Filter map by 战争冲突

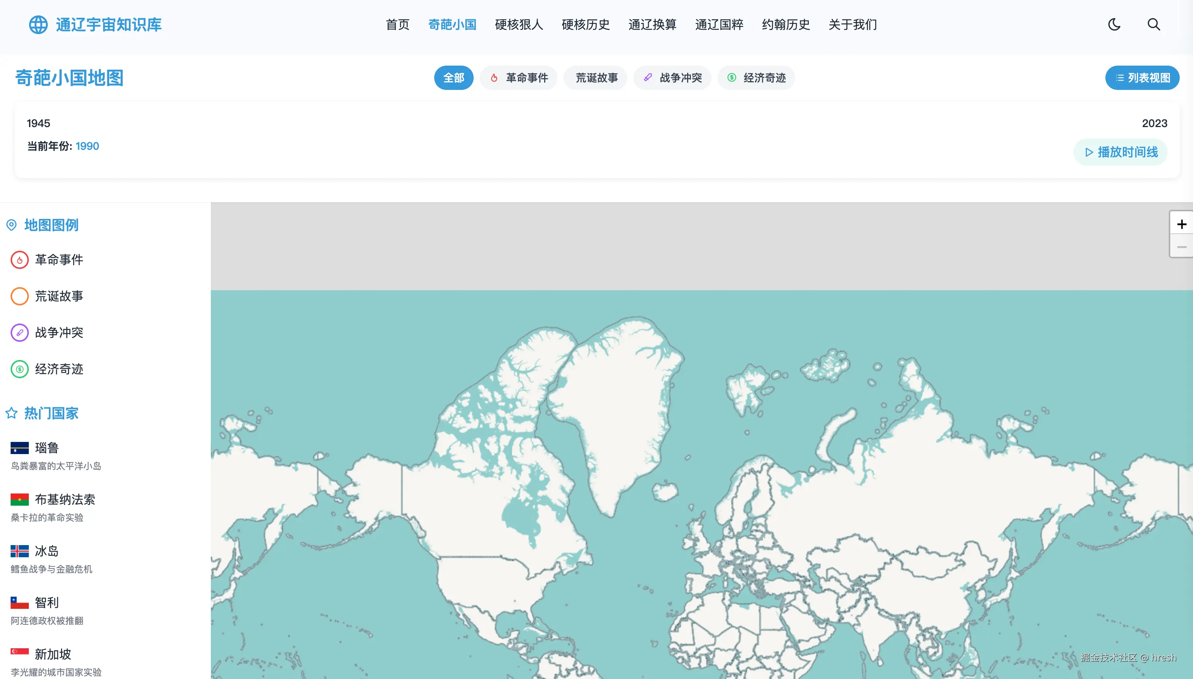pyautogui.click(x=672, y=78)
